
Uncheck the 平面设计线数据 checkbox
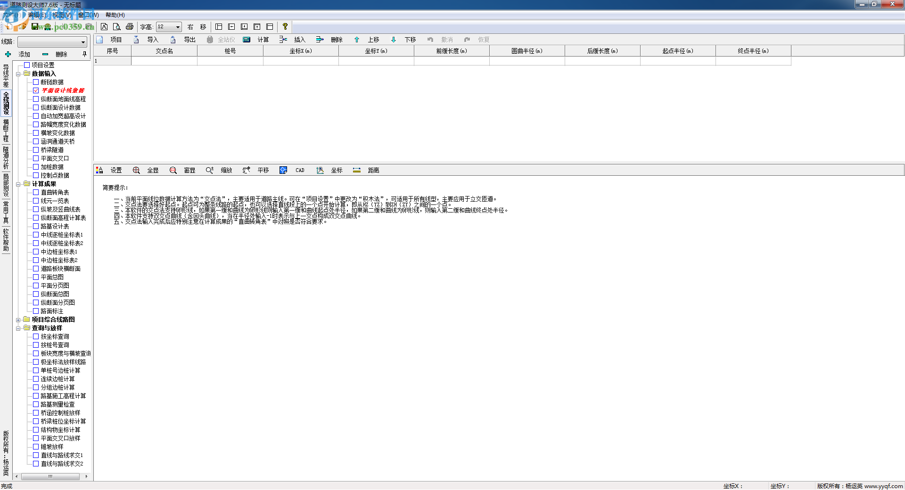coord(36,90)
